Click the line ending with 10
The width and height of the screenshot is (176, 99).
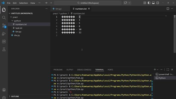coord(71,29)
